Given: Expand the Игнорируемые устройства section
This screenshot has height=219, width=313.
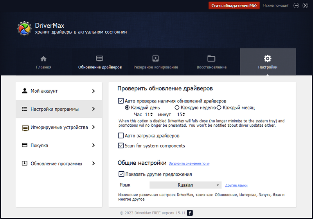Looking at the screenshot, I should (59, 127).
